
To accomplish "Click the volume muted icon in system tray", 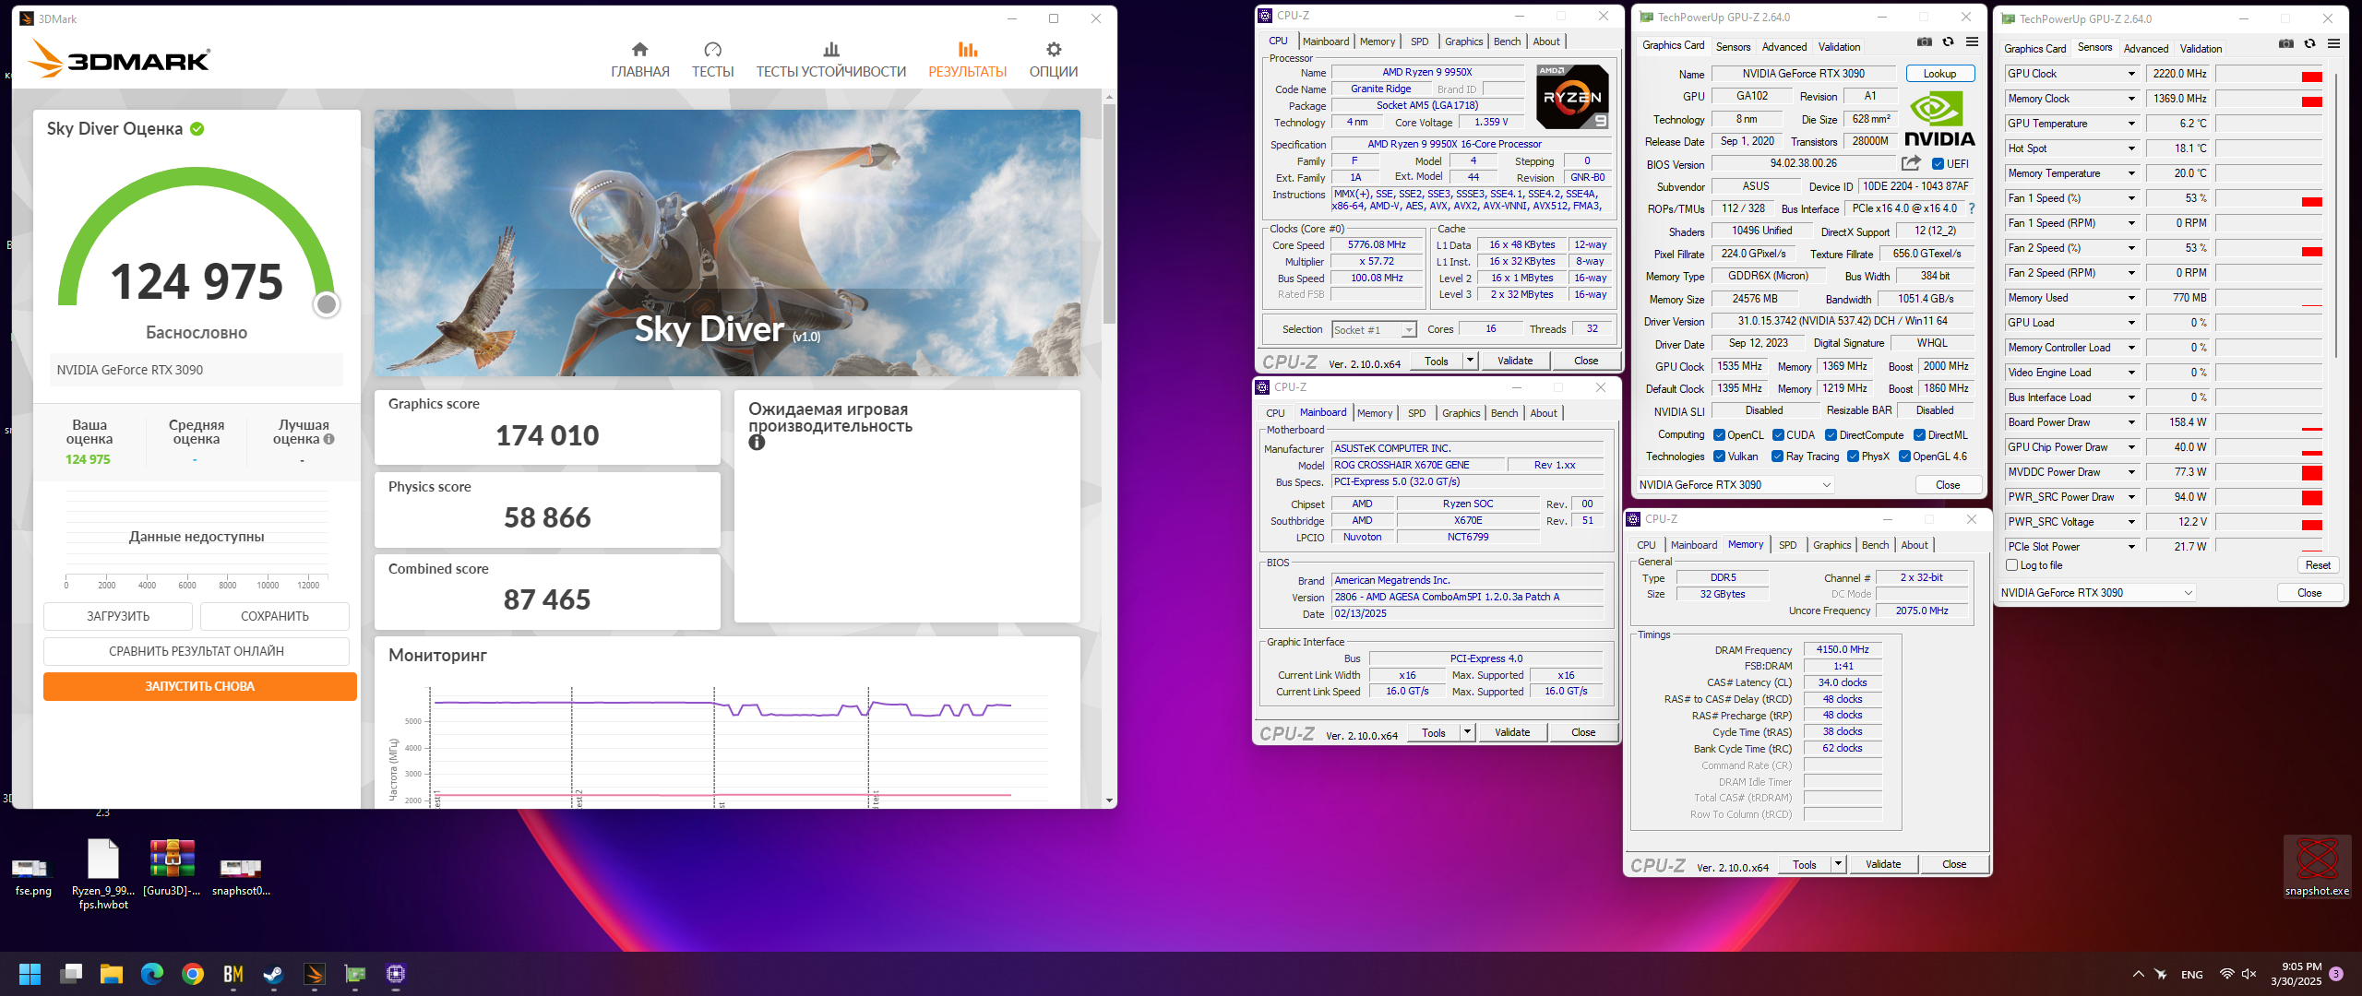I will click(2249, 974).
